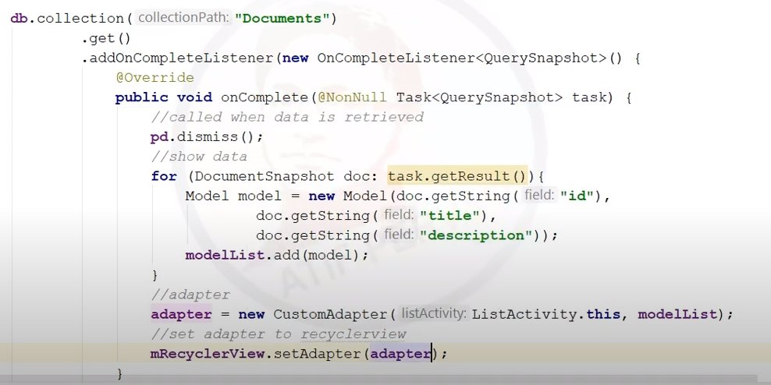Click comment "called when data is retrieved"
This screenshot has width=771, height=385.
pos(286,117)
